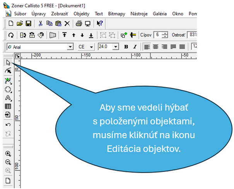The image size is (234, 189).
Task: Open the Objekty menu
Action: pos(81,13)
